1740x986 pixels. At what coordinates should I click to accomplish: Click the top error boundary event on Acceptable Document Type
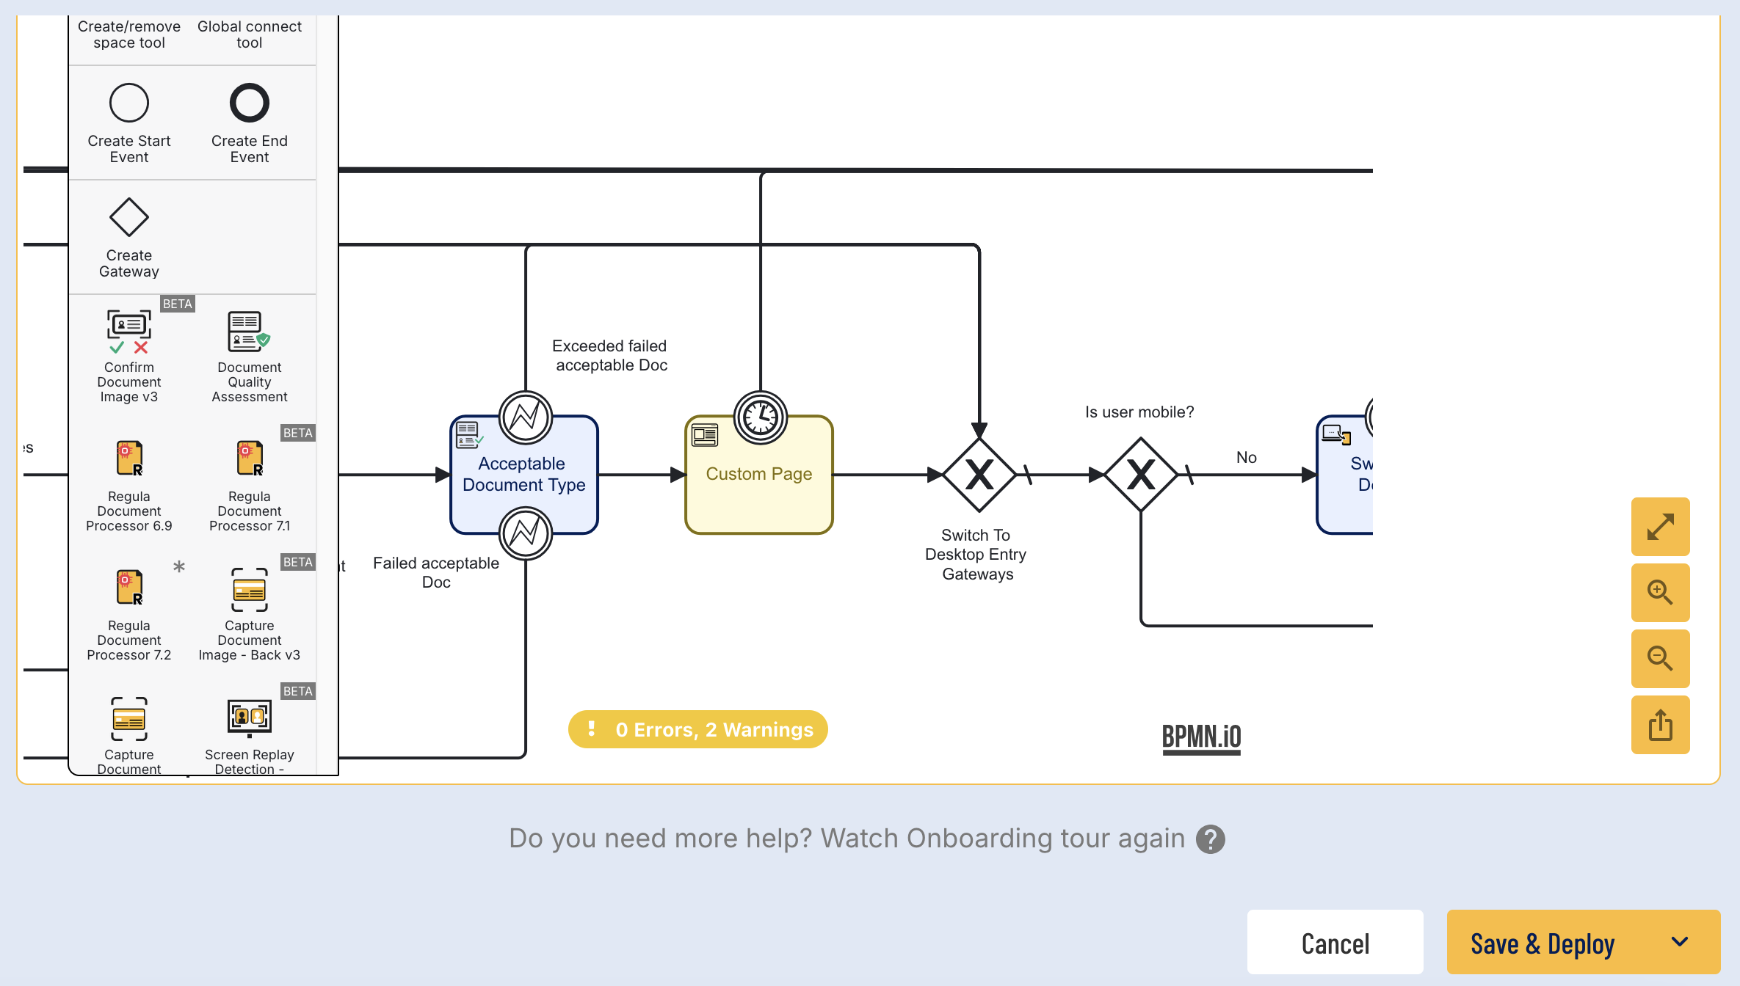pos(526,417)
